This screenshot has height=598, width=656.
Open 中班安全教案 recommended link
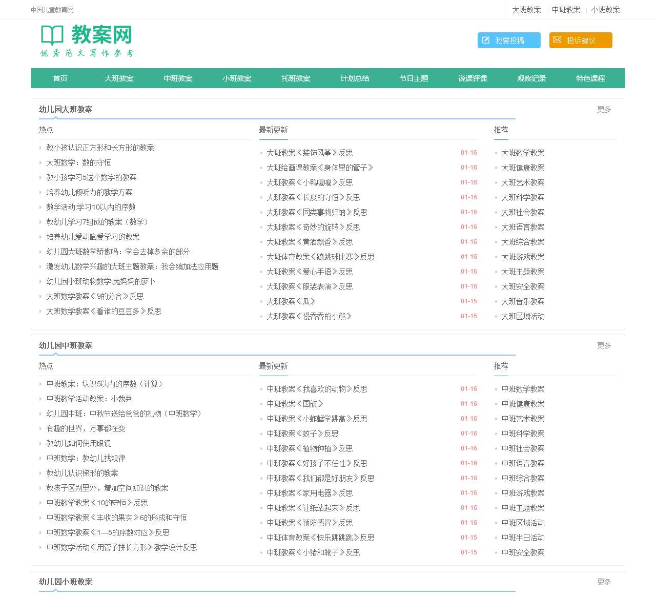point(523,552)
